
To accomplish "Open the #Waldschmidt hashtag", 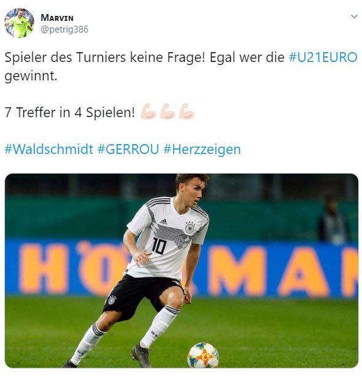I will pyautogui.click(x=49, y=149).
